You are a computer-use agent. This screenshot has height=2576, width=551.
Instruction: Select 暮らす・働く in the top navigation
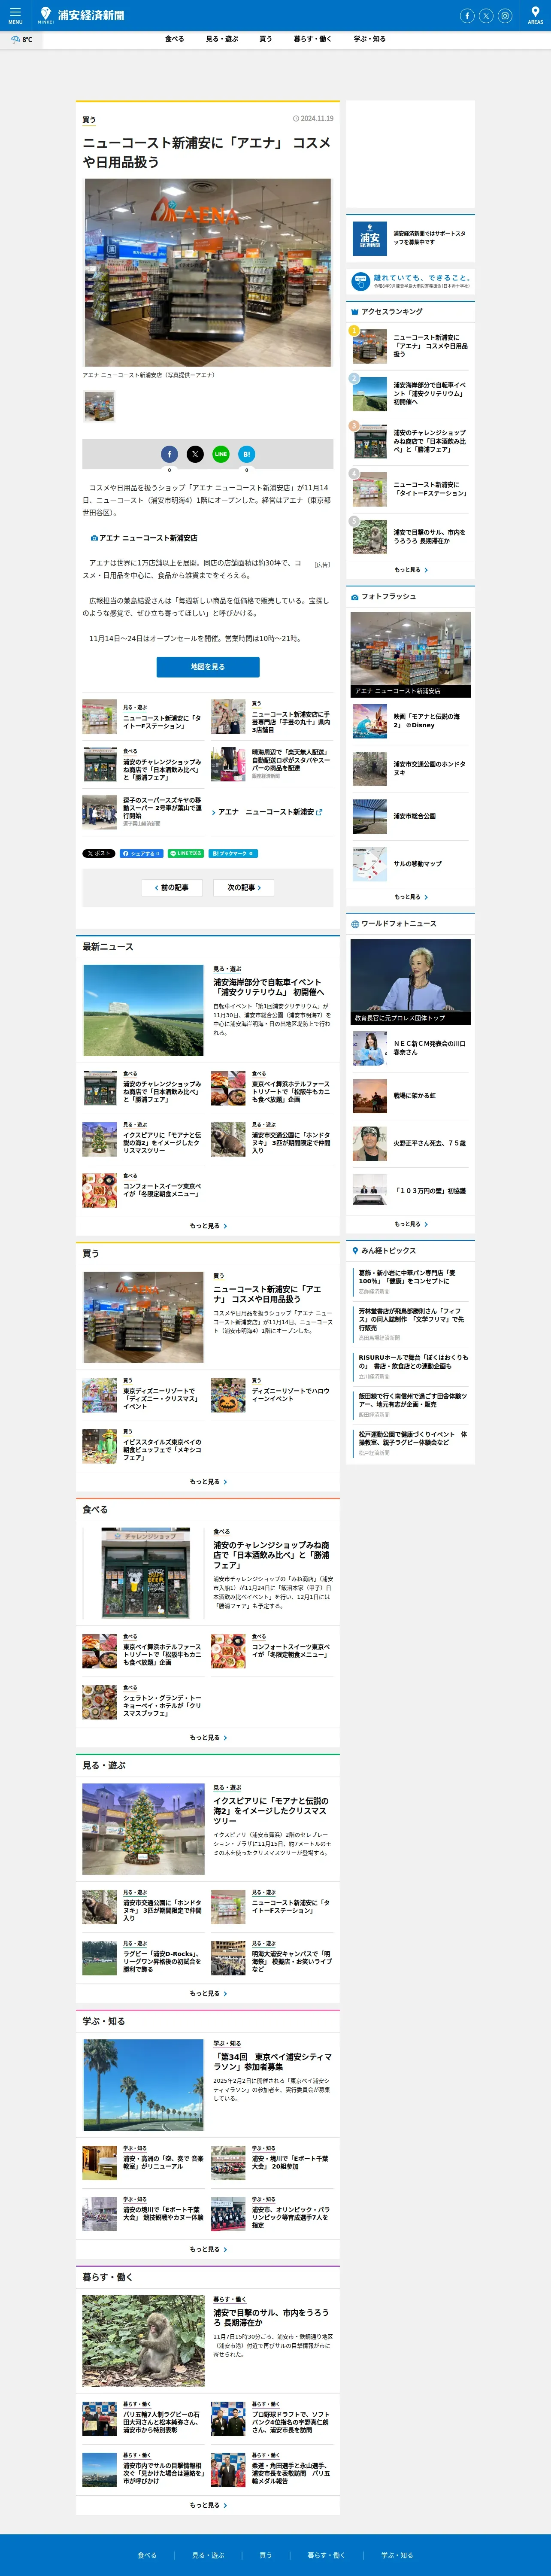[312, 39]
